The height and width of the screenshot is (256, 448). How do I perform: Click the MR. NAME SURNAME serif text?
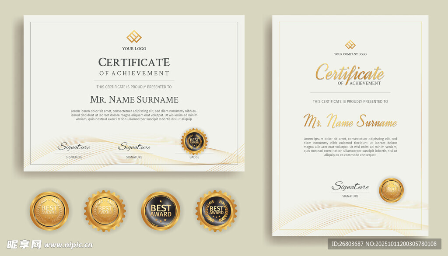tap(134, 99)
